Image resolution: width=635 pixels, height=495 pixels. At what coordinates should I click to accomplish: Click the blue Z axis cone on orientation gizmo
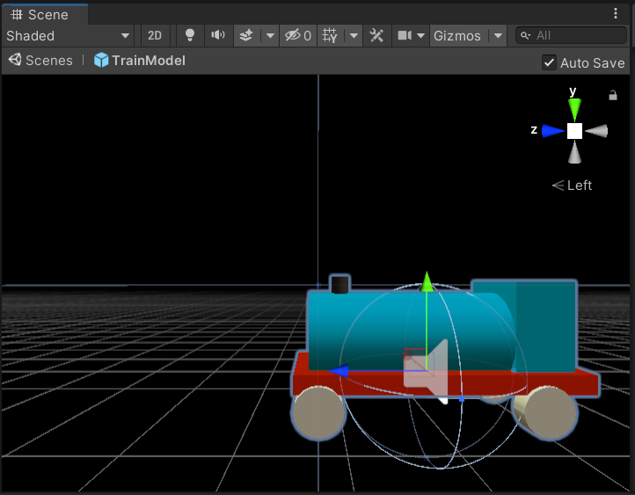click(553, 131)
